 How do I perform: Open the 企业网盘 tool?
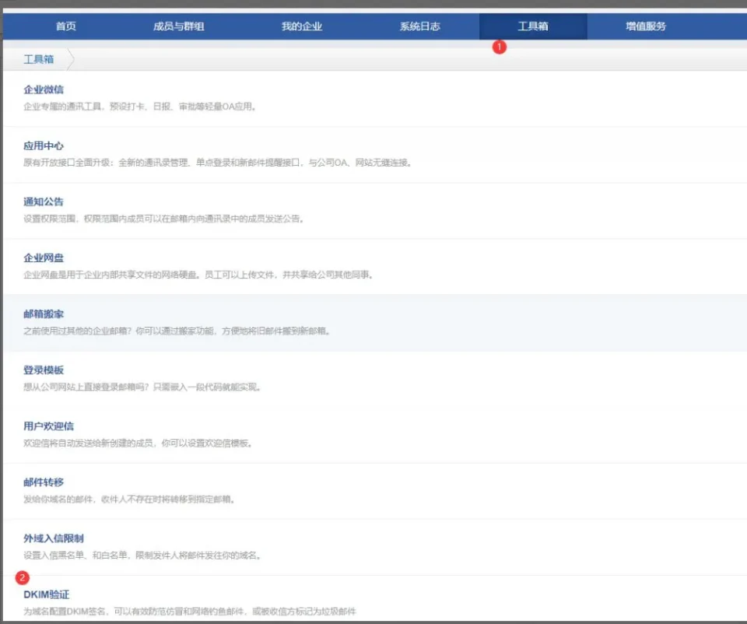point(44,258)
